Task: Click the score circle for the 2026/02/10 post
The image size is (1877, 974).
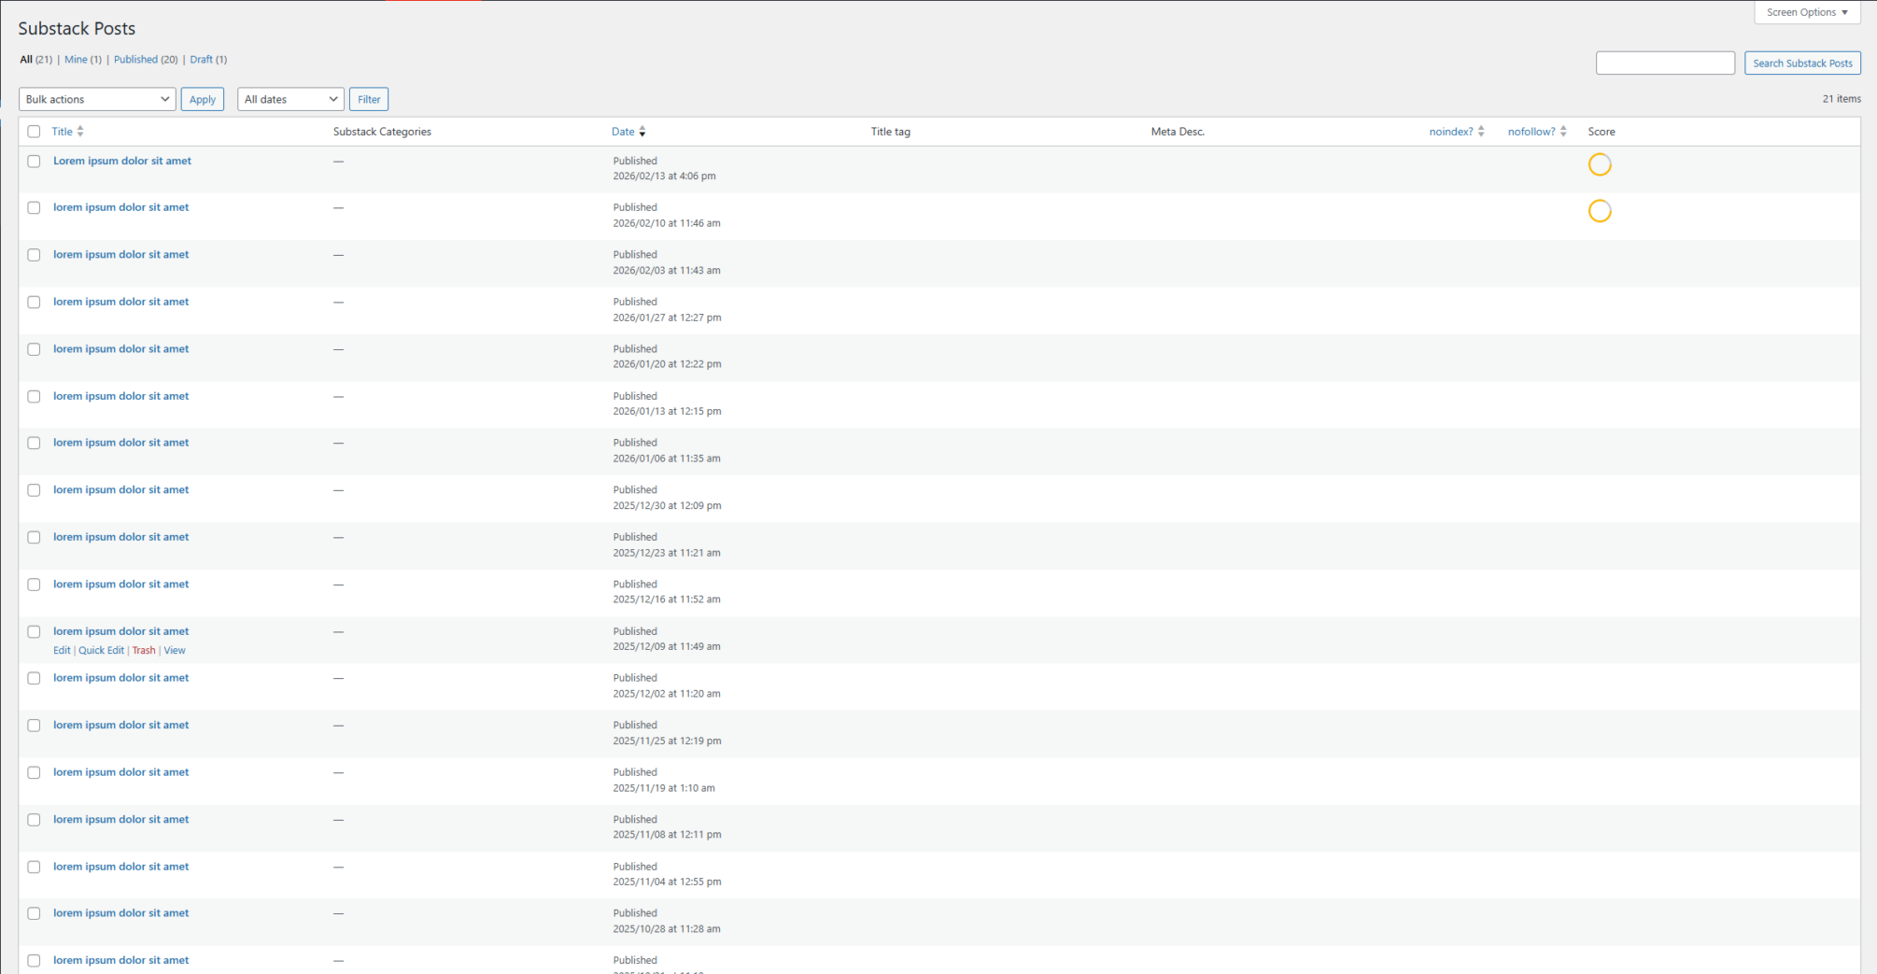Action: click(1599, 211)
